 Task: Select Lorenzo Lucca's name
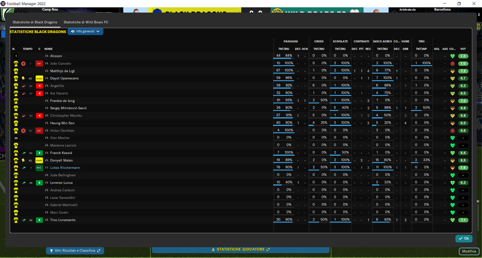61,183
